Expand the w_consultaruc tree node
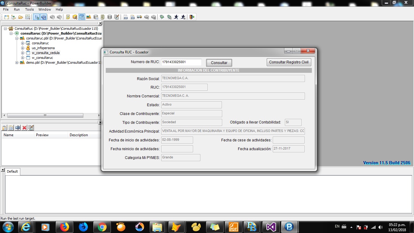The height and width of the screenshot is (233, 414). (x=23, y=58)
